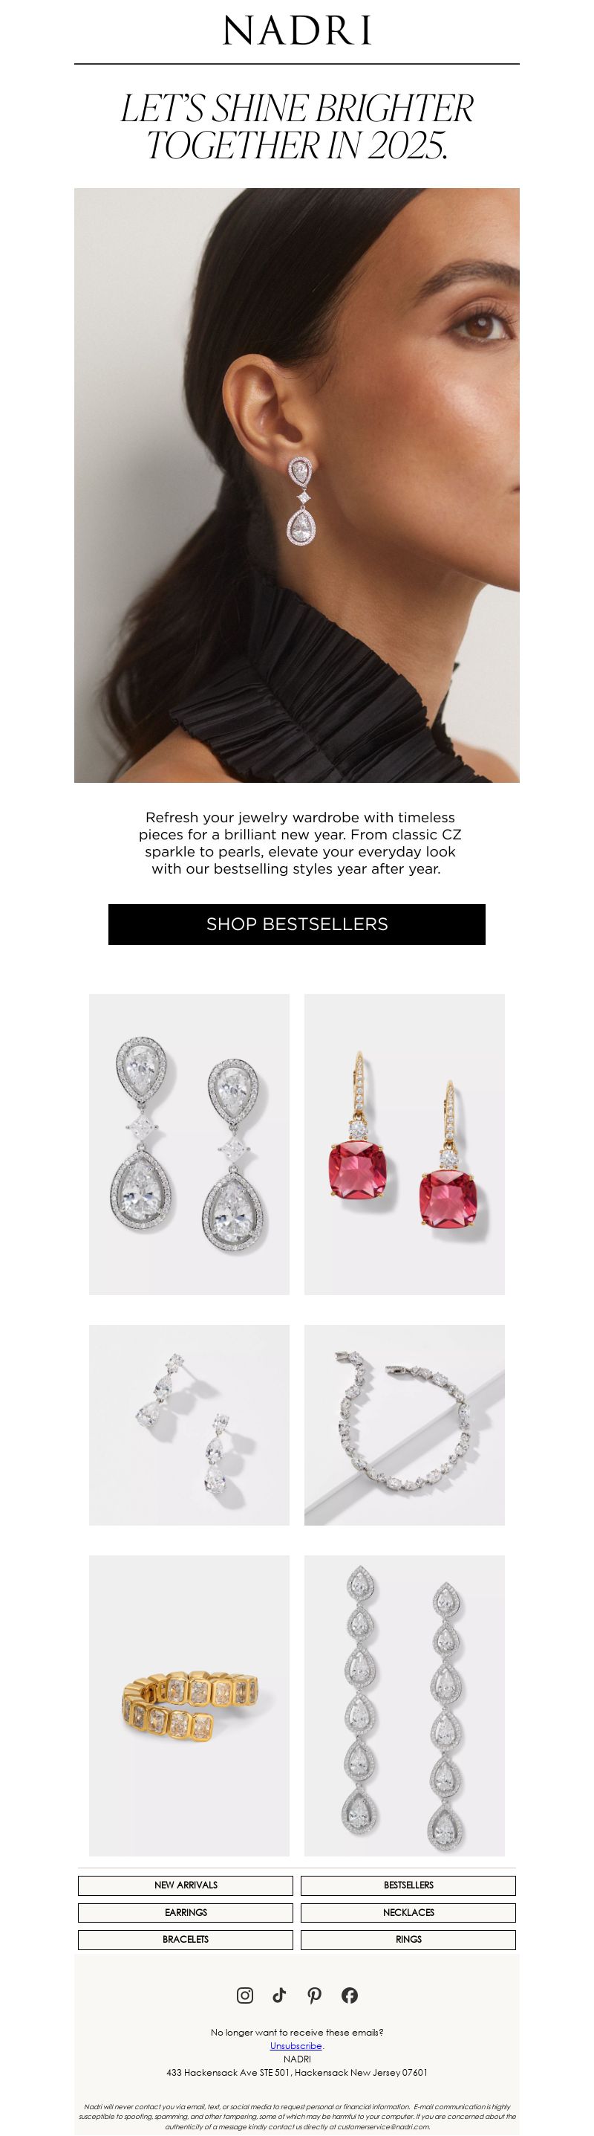The image size is (594, 2136).
Task: Select the Rings category button
Action: point(408,1940)
